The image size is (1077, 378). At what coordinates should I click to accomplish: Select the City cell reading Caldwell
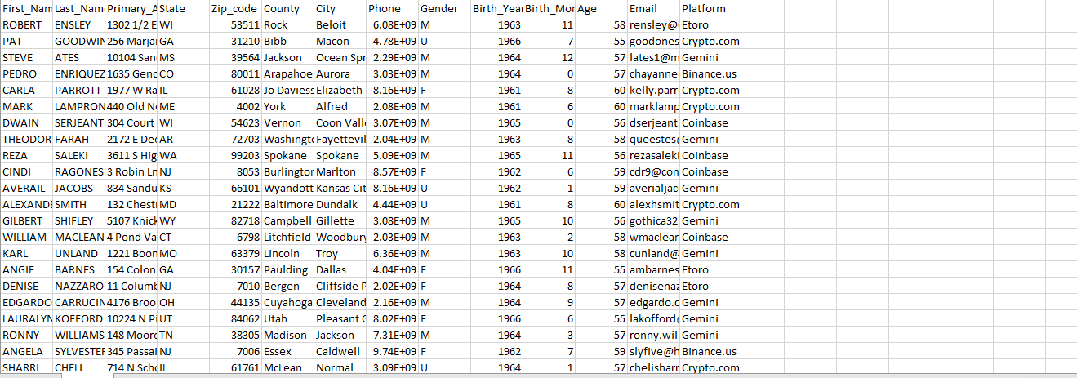[340, 351]
